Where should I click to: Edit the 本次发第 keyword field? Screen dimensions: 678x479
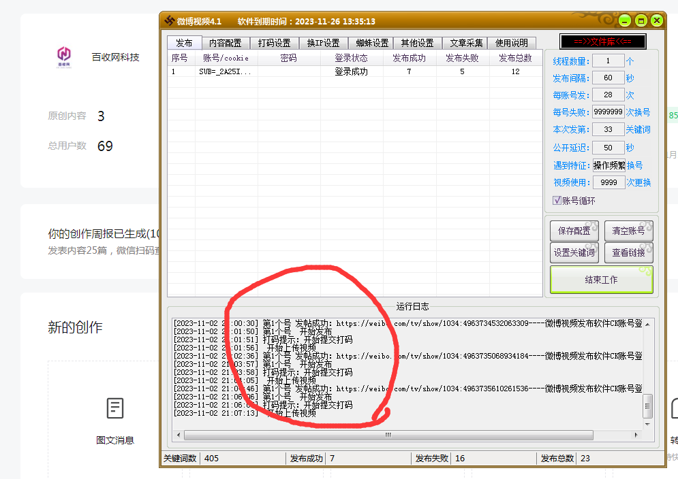pos(608,129)
